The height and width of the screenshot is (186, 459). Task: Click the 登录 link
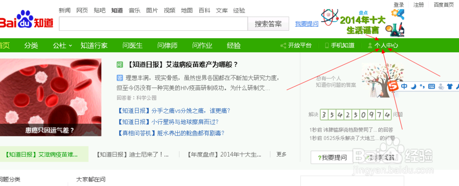point(399,5)
